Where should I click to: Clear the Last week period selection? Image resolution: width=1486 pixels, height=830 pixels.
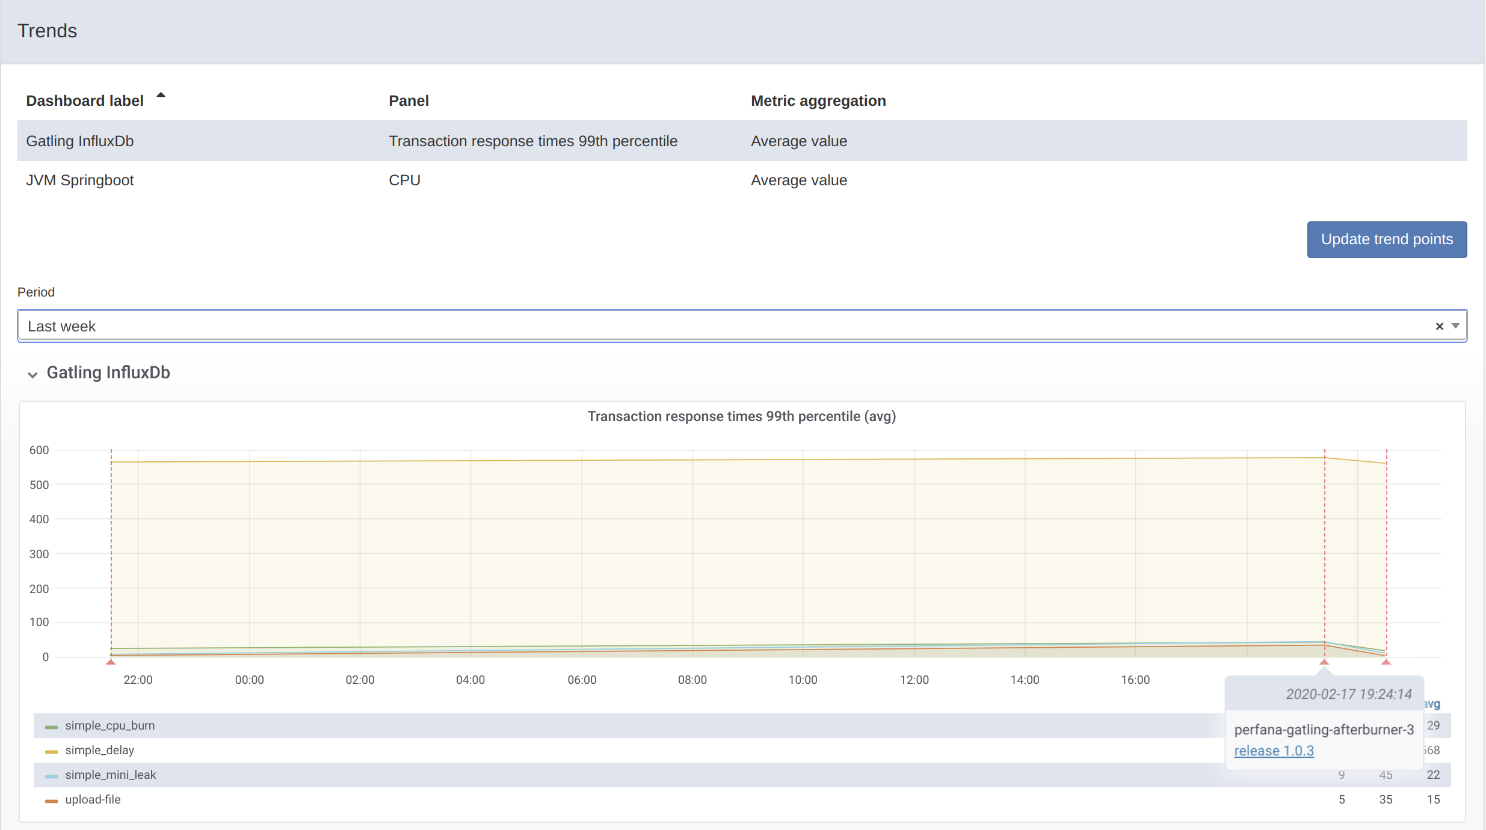click(x=1440, y=326)
